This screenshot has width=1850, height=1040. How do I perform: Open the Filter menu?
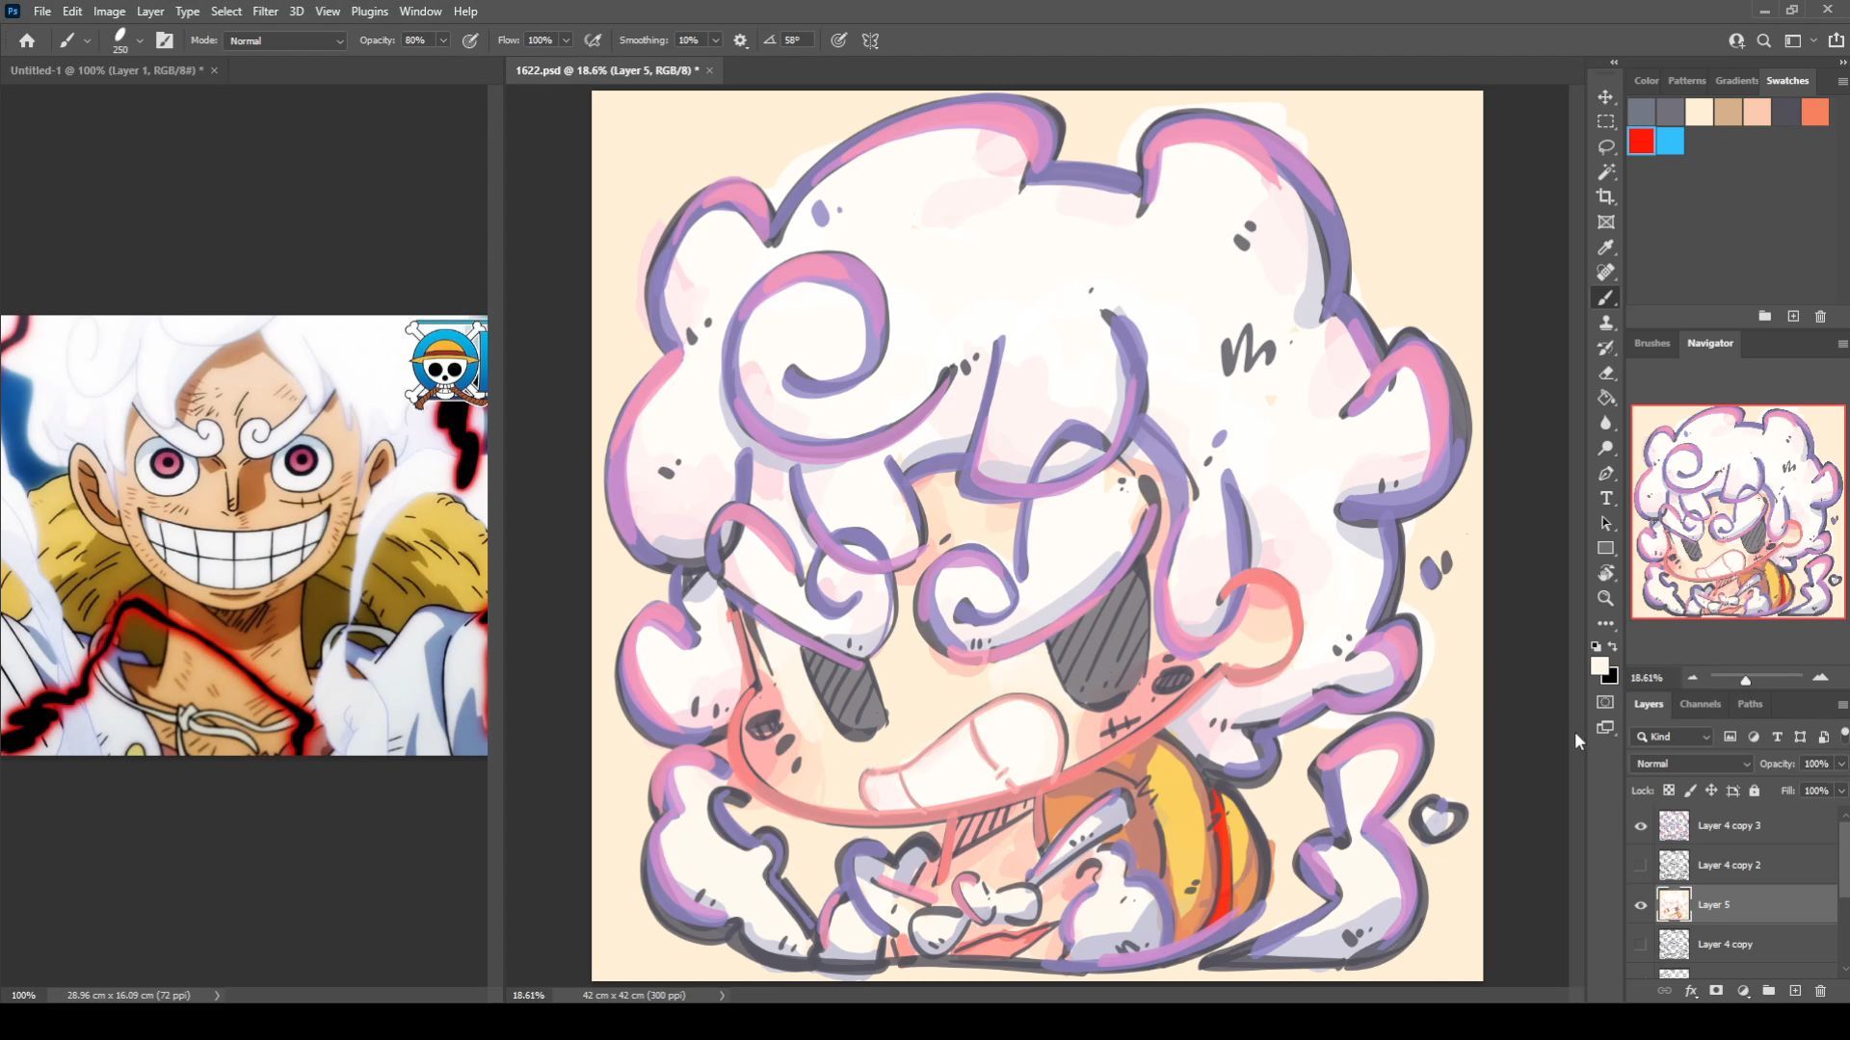(265, 12)
